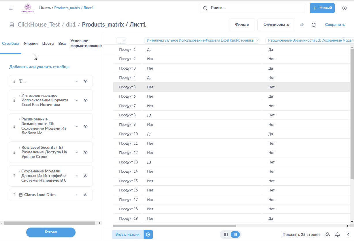Hide the underscore text column
Image resolution: width=354 pixels, height=242 pixels.
pos(86,81)
